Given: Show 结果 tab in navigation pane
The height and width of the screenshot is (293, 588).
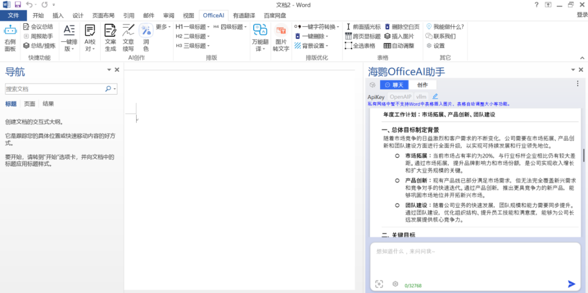Looking at the screenshot, I should pyautogui.click(x=48, y=104).
